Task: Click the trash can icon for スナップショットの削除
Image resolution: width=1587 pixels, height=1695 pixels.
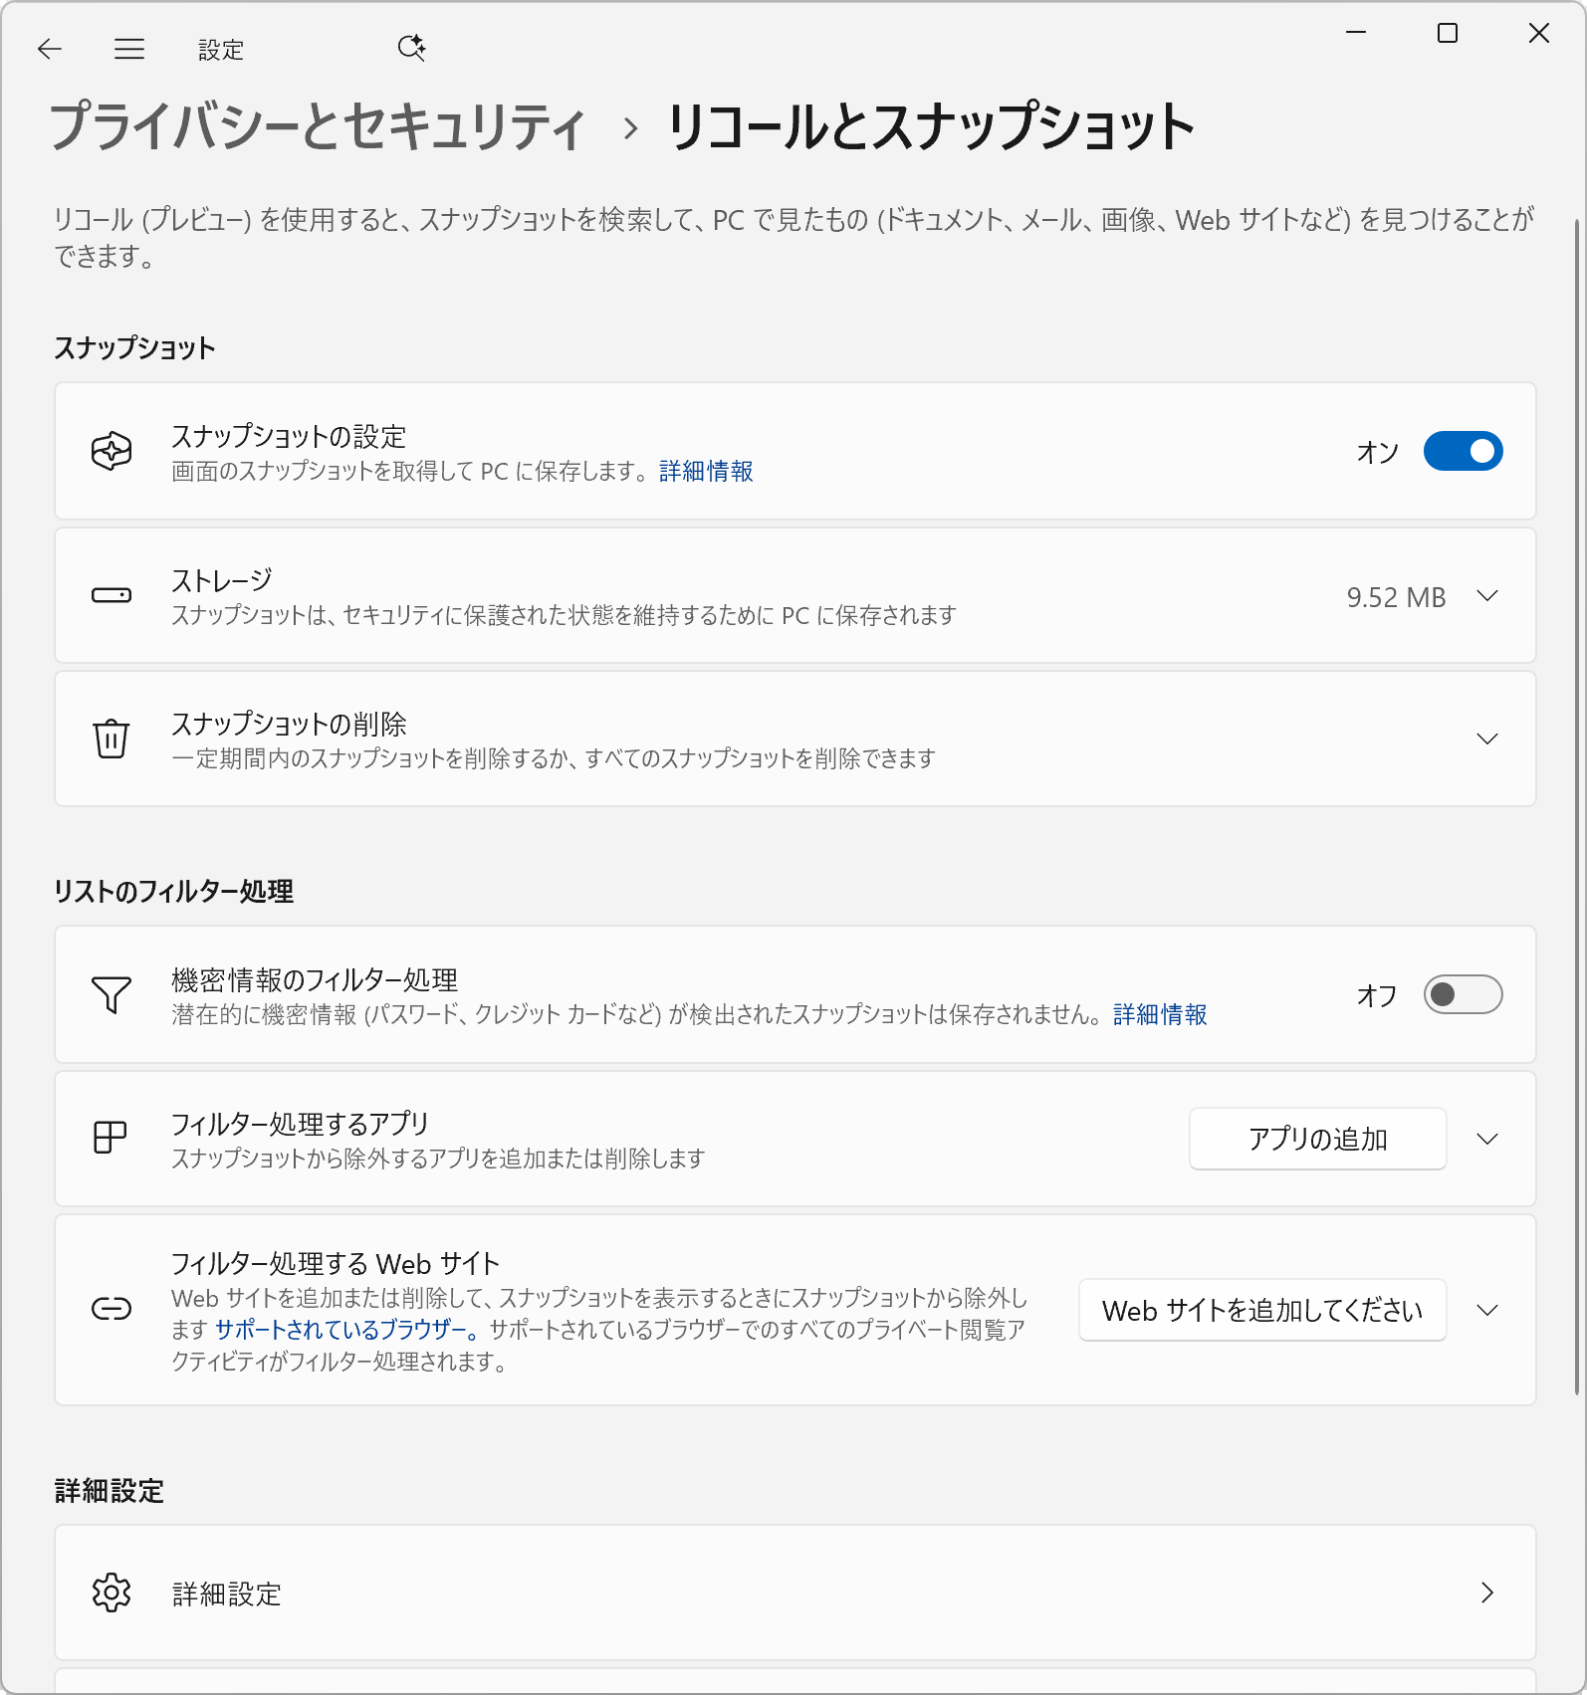Action: pyautogui.click(x=112, y=739)
